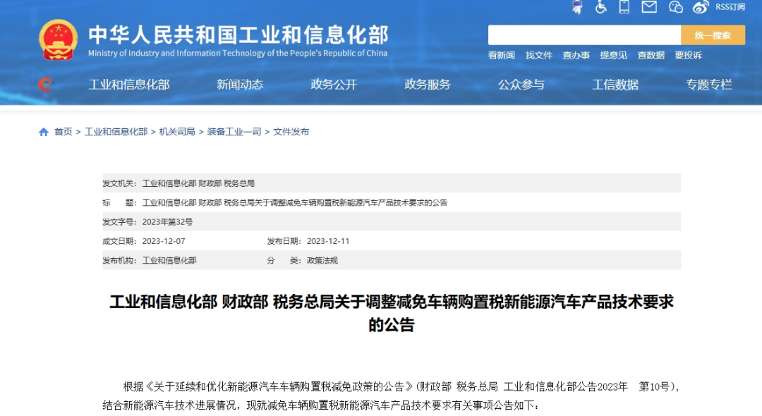Open the Weibo icon
Image resolution: width=762 pixels, height=416 pixels.
click(x=700, y=7)
